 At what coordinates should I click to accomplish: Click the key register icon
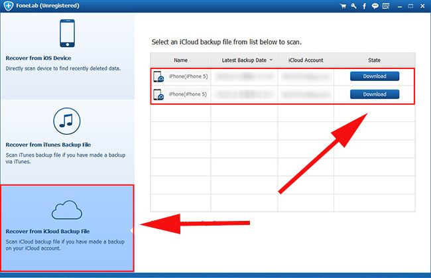[354, 6]
